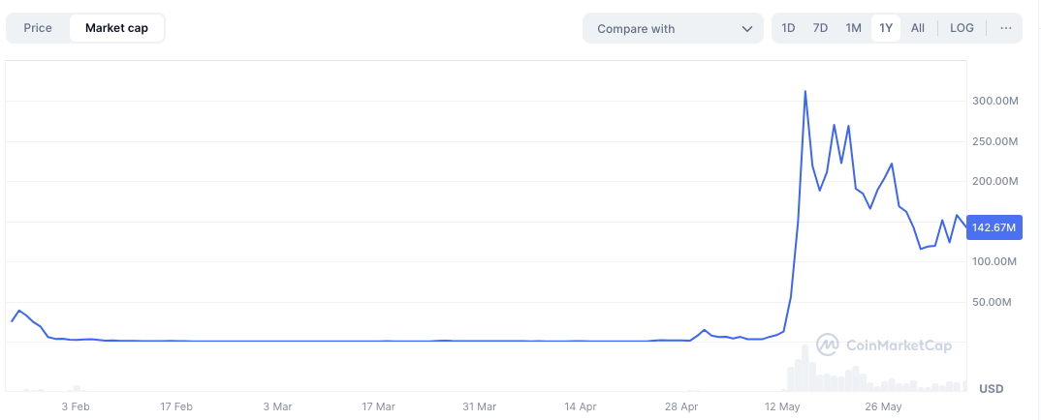Choose the 7D time range
Screen dimensions: 1041x420
(x=820, y=28)
